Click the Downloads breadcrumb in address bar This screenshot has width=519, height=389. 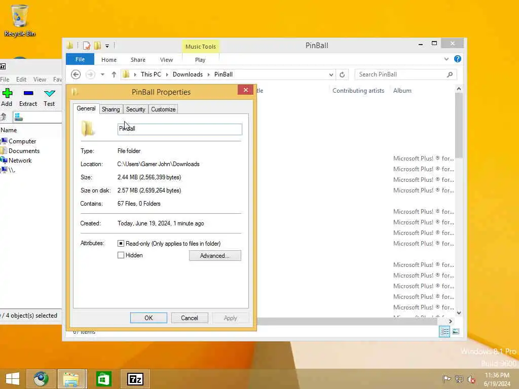(188, 74)
